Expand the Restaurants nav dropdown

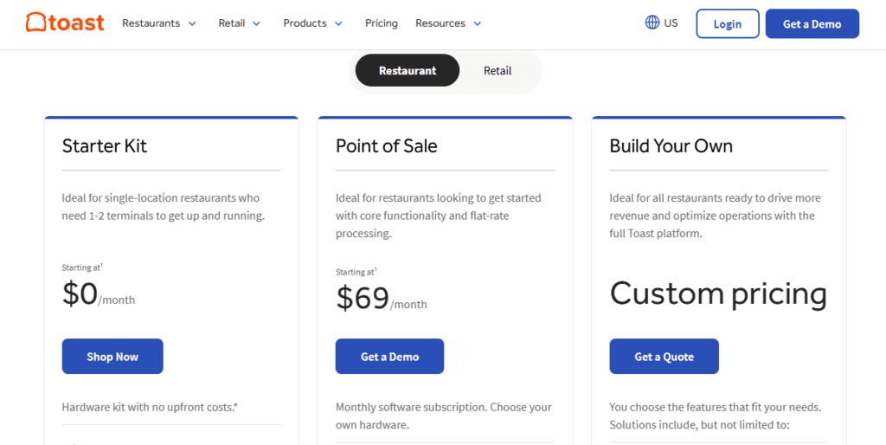[159, 23]
